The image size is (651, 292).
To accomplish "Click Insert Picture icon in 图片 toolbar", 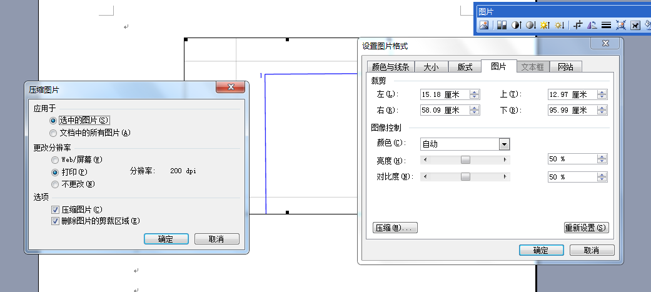I will tap(483, 26).
